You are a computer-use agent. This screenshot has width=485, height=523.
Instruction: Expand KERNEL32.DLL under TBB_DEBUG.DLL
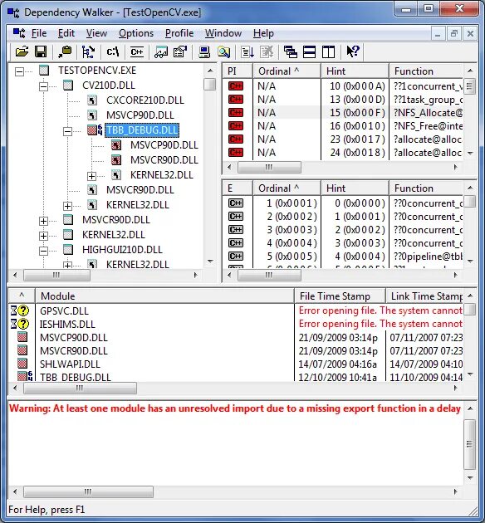[x=91, y=176]
